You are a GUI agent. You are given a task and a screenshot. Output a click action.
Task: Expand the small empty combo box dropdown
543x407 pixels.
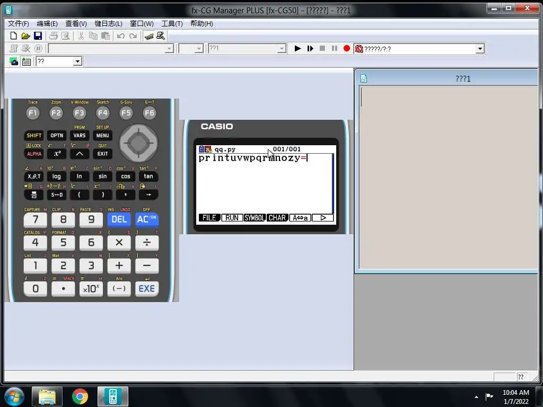(199, 48)
